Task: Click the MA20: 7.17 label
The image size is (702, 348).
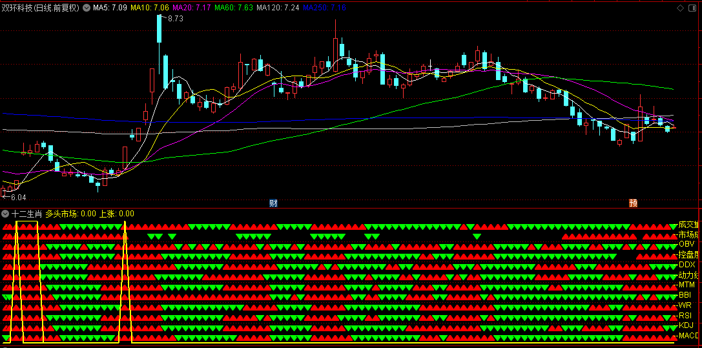Action: click(192, 8)
